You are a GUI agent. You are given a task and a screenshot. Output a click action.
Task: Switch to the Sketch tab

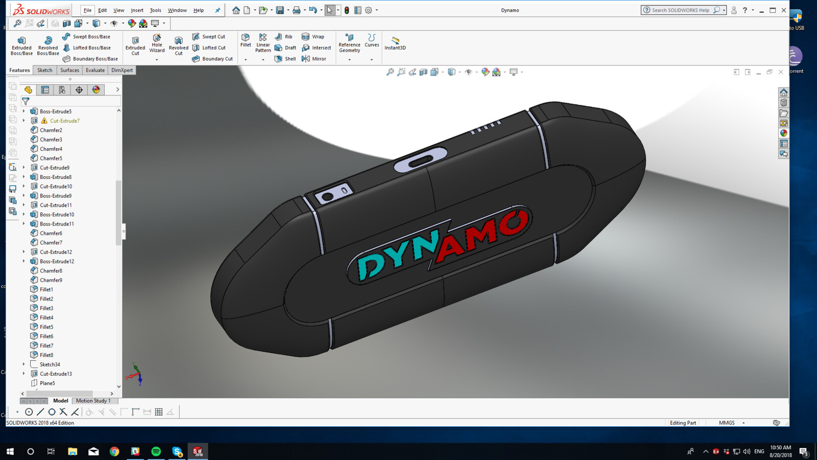click(x=44, y=71)
